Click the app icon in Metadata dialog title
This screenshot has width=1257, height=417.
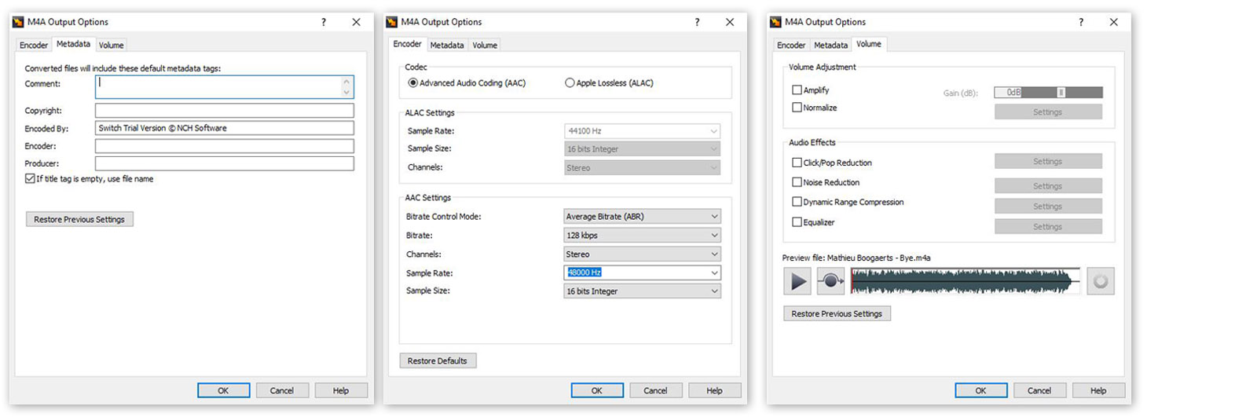(x=18, y=22)
